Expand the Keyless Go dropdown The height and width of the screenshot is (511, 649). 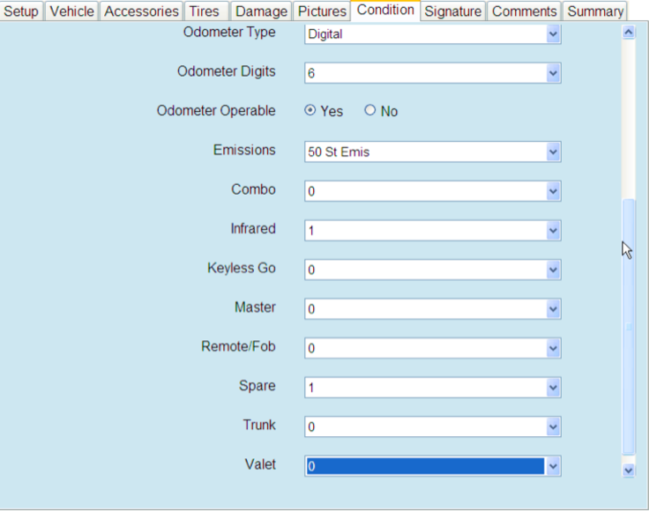tap(553, 270)
